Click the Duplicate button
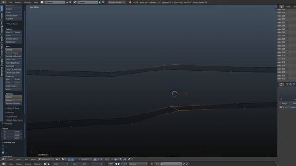The height and width of the screenshot is (166, 296). point(13,76)
